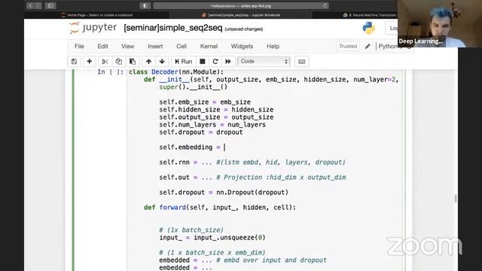Run the current cell

pos(184,62)
